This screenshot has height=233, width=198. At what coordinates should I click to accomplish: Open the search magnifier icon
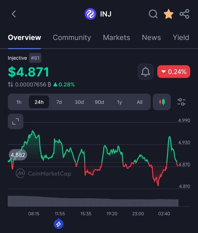(153, 14)
